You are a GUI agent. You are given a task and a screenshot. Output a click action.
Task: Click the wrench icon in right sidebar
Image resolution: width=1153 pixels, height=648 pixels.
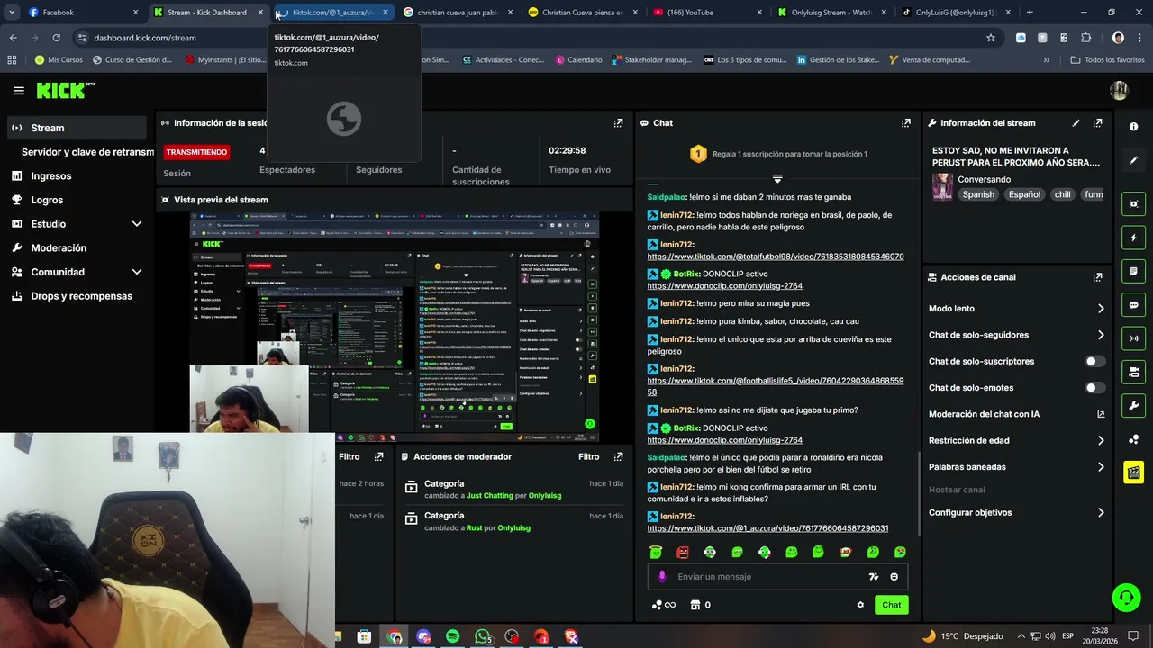point(1133,406)
